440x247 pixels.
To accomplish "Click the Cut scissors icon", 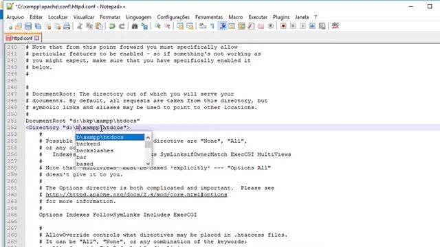I will click(80, 26).
